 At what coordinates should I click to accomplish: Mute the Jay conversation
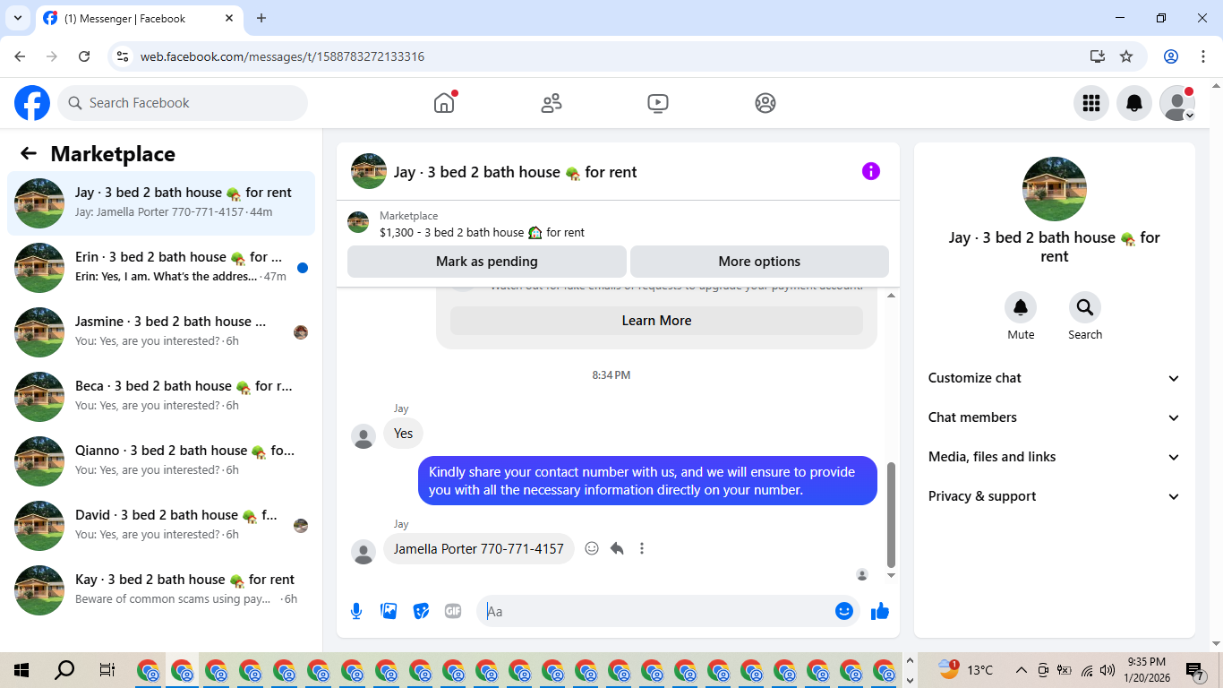(x=1021, y=307)
